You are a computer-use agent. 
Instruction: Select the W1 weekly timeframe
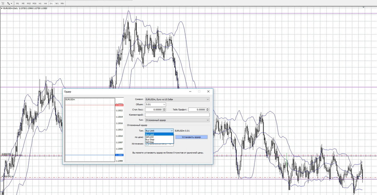(x=57, y=3)
